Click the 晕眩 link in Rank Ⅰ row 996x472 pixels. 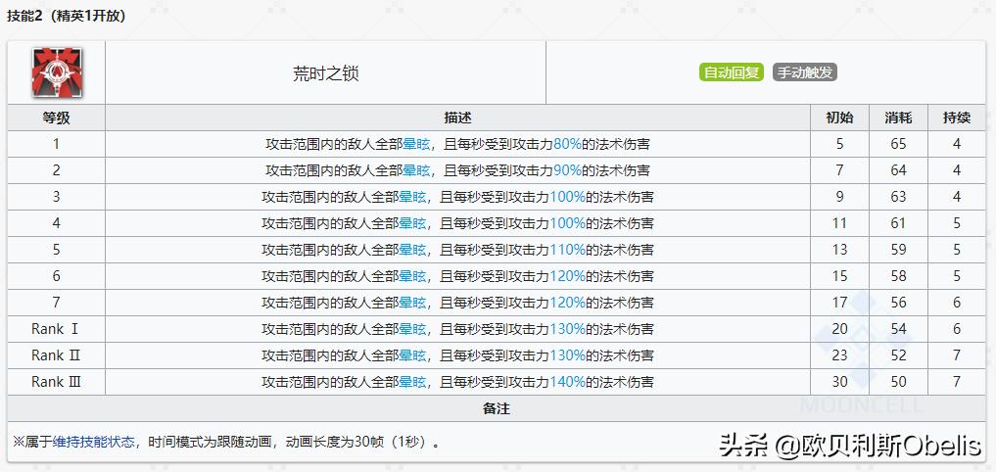point(413,329)
